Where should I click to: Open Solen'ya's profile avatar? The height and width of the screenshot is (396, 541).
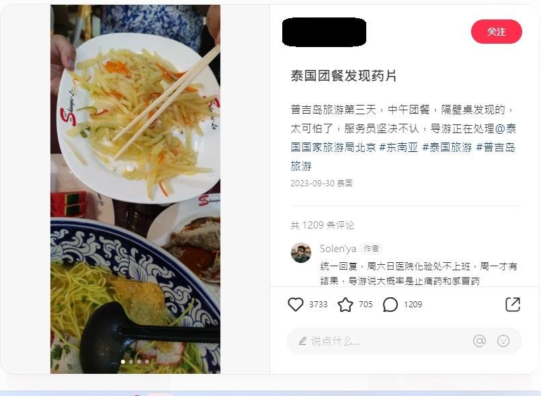pos(301,252)
